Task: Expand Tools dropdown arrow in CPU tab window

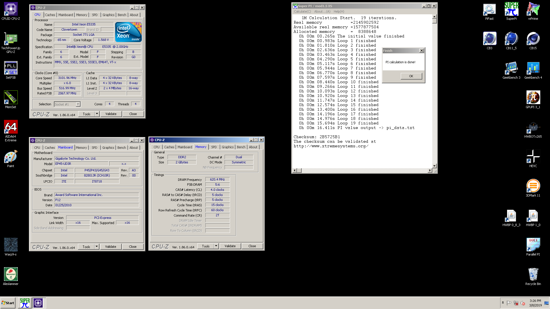Action: coord(97,114)
